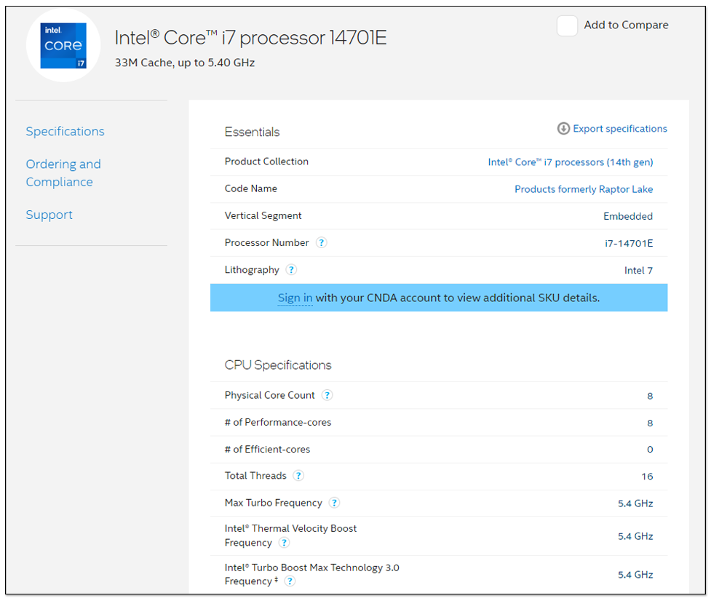Viewport: 711px width, 601px height.
Task: Go to Specifications section in sidebar
Action: coord(65,132)
